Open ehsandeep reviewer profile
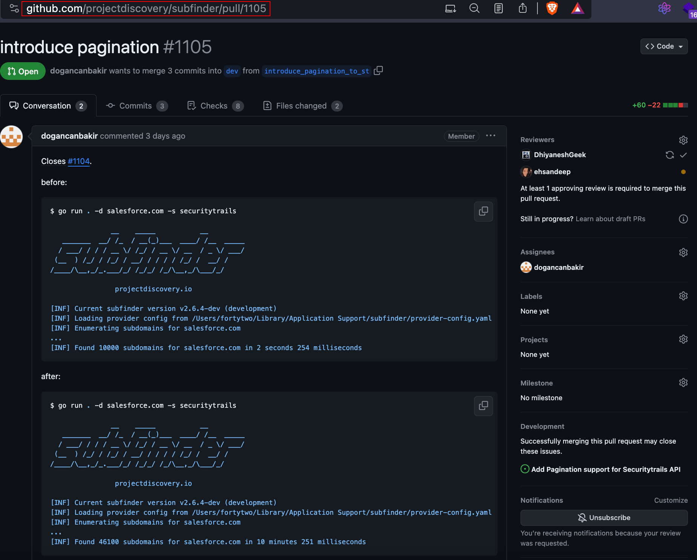The image size is (697, 560). [552, 172]
